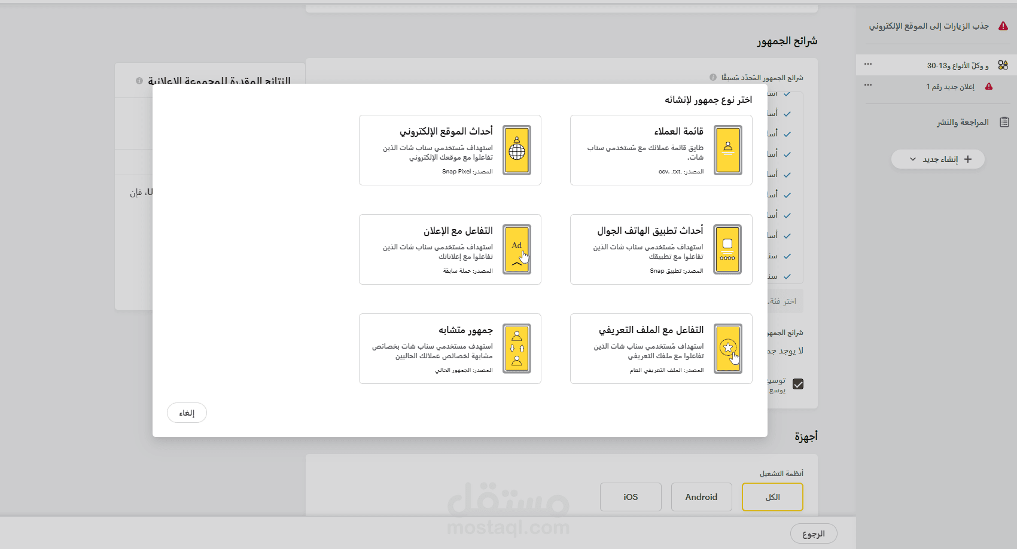The image size is (1017, 549).
Task: Click the ad set icon next to 13-30
Action: (x=1003, y=65)
